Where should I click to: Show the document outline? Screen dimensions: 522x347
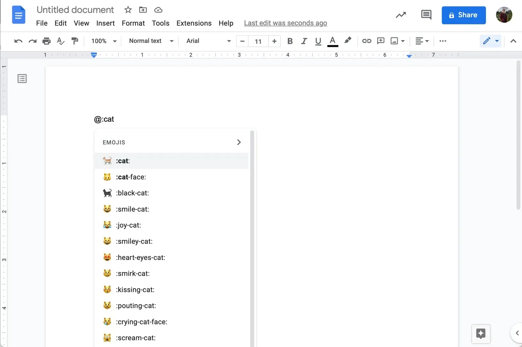(22, 78)
